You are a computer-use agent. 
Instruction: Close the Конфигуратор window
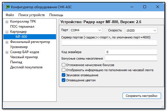coord(158,7)
